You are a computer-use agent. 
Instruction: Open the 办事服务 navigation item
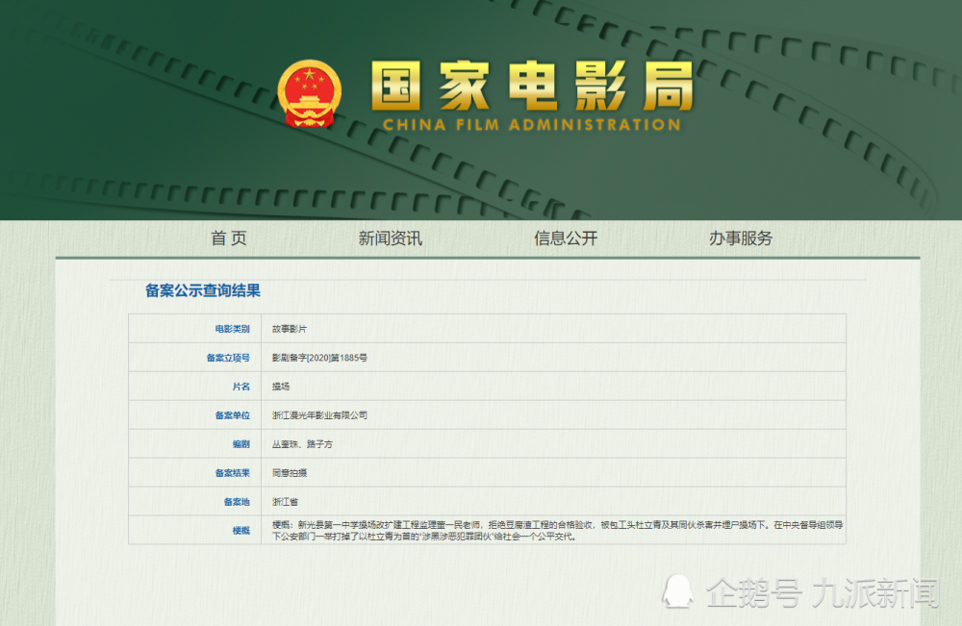coord(741,238)
